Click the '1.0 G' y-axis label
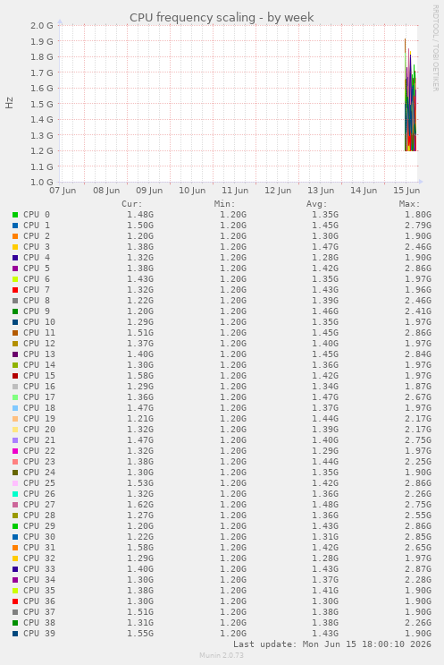Screen dimensions: 444x665 click(x=41, y=183)
